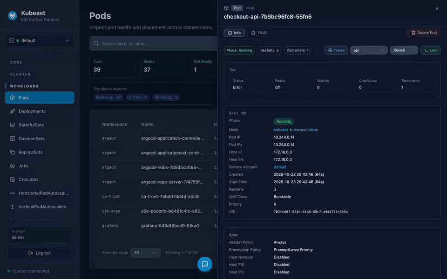Click the search magnifier icon
This screenshot has height=279, width=447.
(x=96, y=44)
